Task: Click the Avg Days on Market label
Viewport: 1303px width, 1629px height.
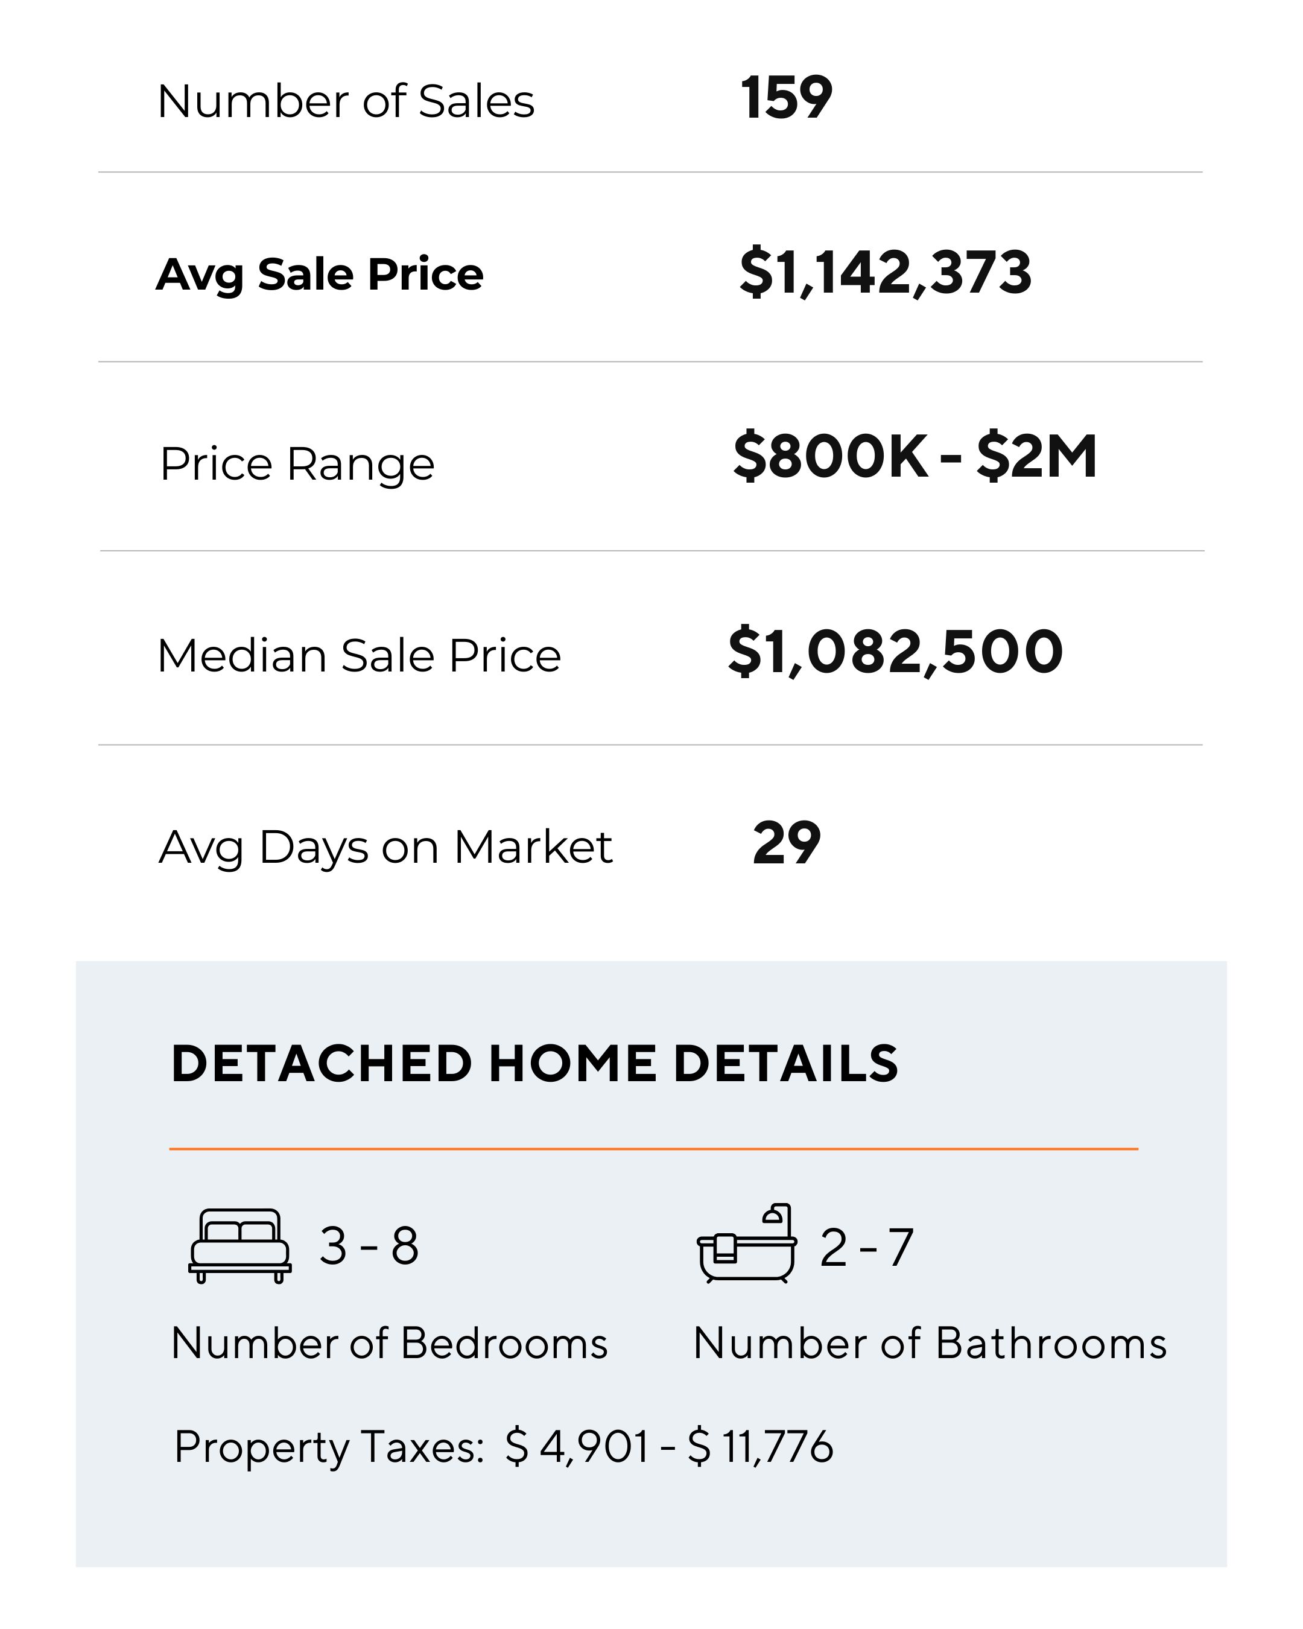Action: [385, 846]
